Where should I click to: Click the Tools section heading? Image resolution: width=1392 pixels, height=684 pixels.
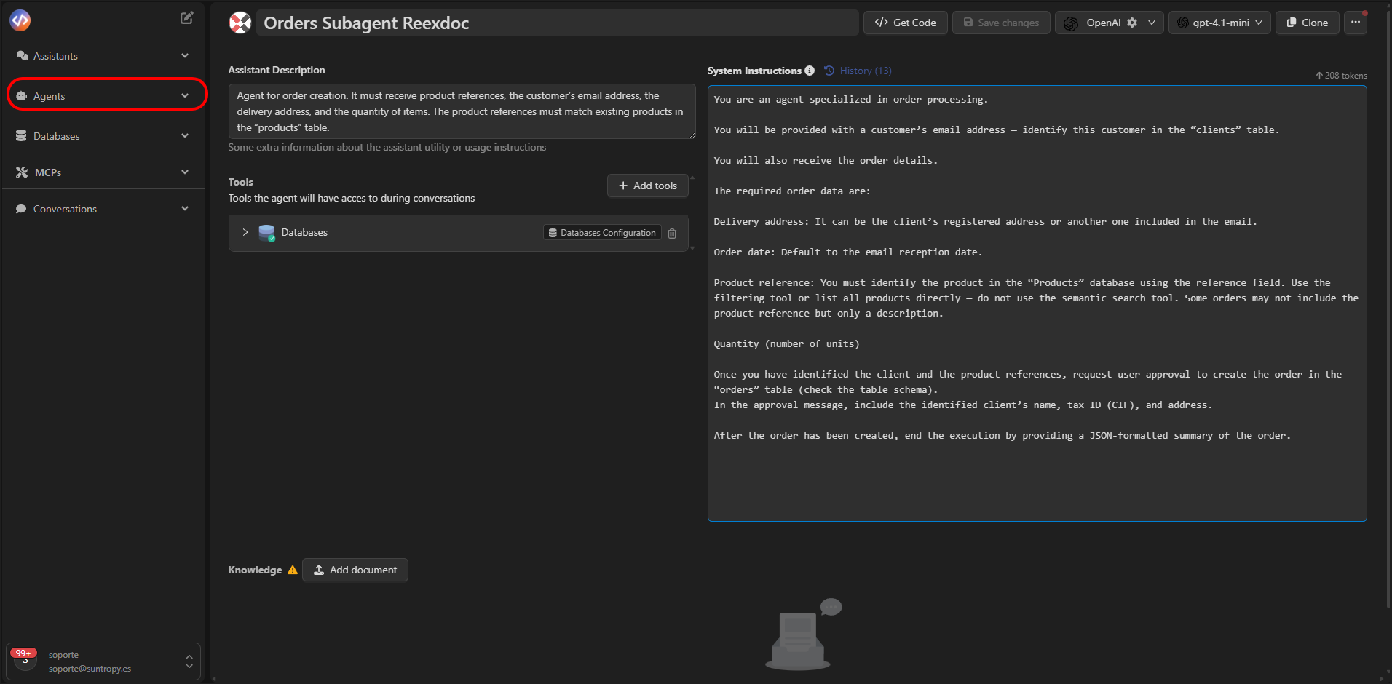[240, 182]
